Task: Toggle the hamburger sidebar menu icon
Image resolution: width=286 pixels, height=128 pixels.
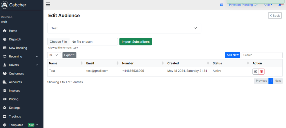Action: pyautogui.click(x=48, y=4)
